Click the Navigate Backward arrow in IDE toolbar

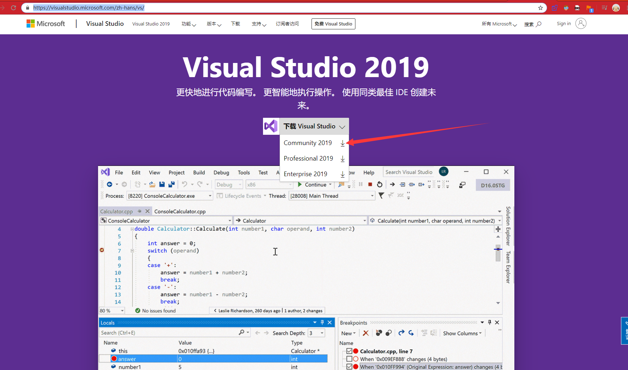(x=109, y=184)
